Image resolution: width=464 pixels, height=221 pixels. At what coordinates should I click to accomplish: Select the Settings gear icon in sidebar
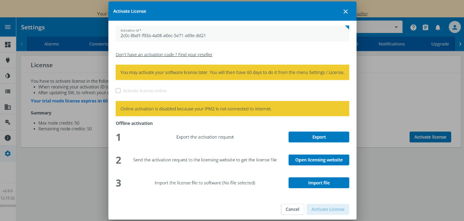pyautogui.click(x=8, y=153)
